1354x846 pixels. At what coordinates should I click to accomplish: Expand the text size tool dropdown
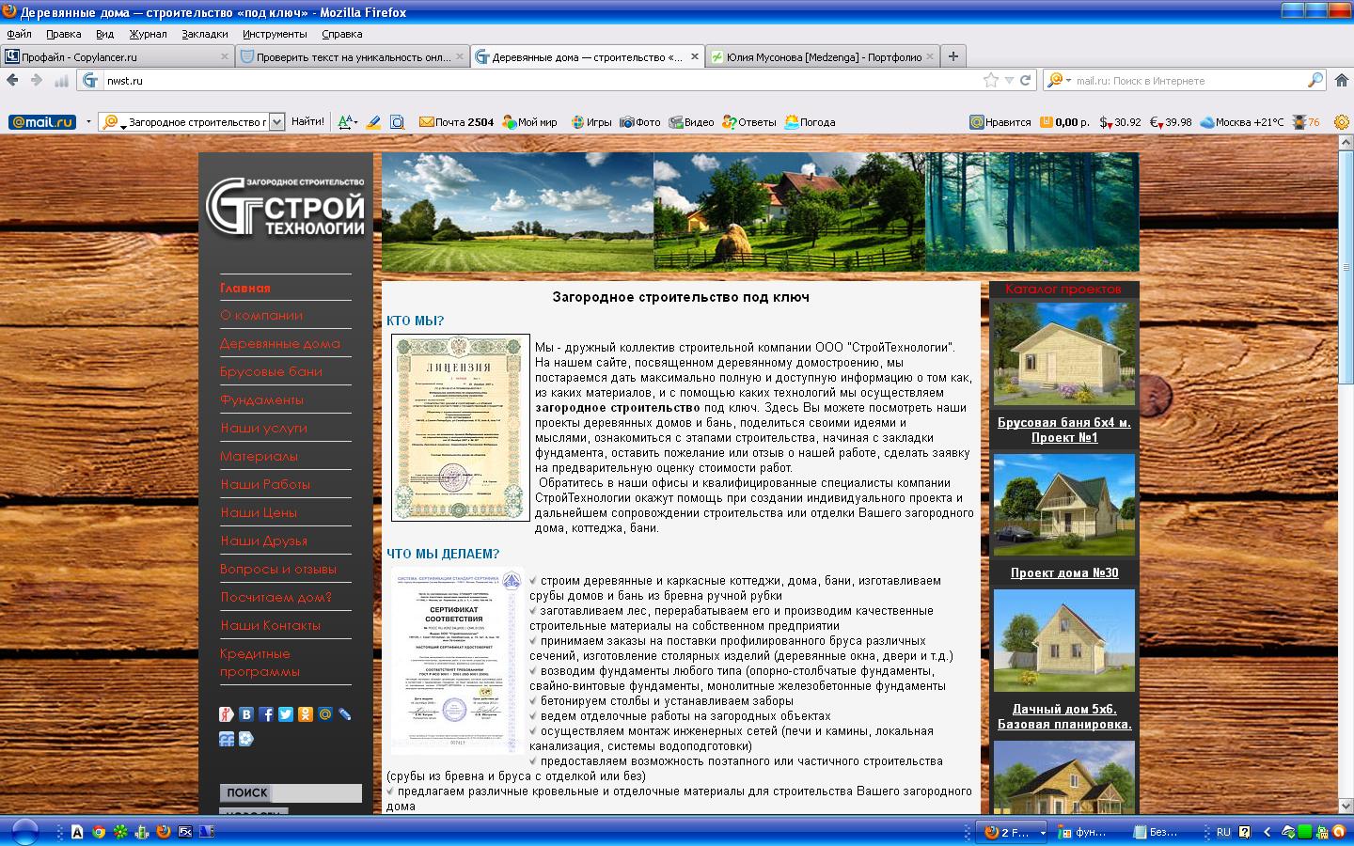tap(354, 122)
